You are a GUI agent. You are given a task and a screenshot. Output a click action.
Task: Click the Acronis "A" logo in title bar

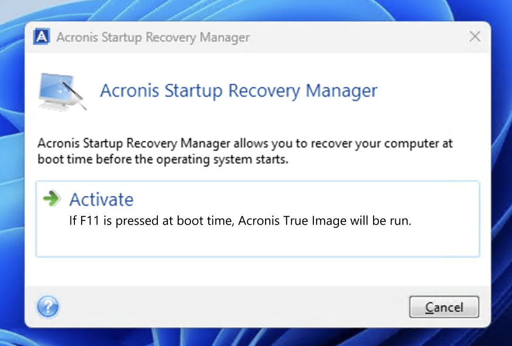(x=42, y=36)
